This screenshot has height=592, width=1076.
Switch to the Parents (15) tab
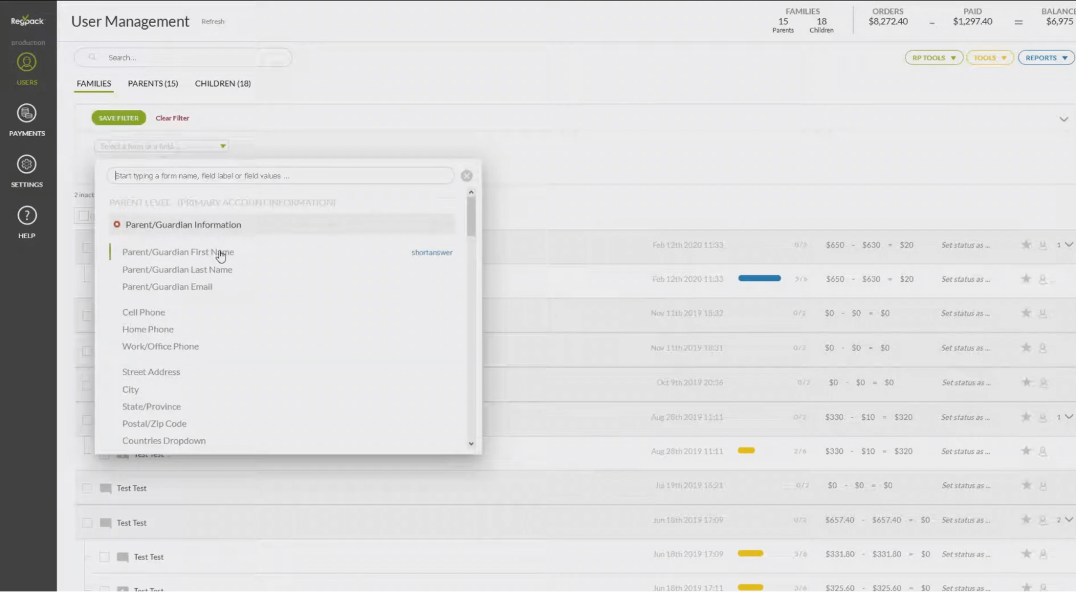tap(153, 83)
